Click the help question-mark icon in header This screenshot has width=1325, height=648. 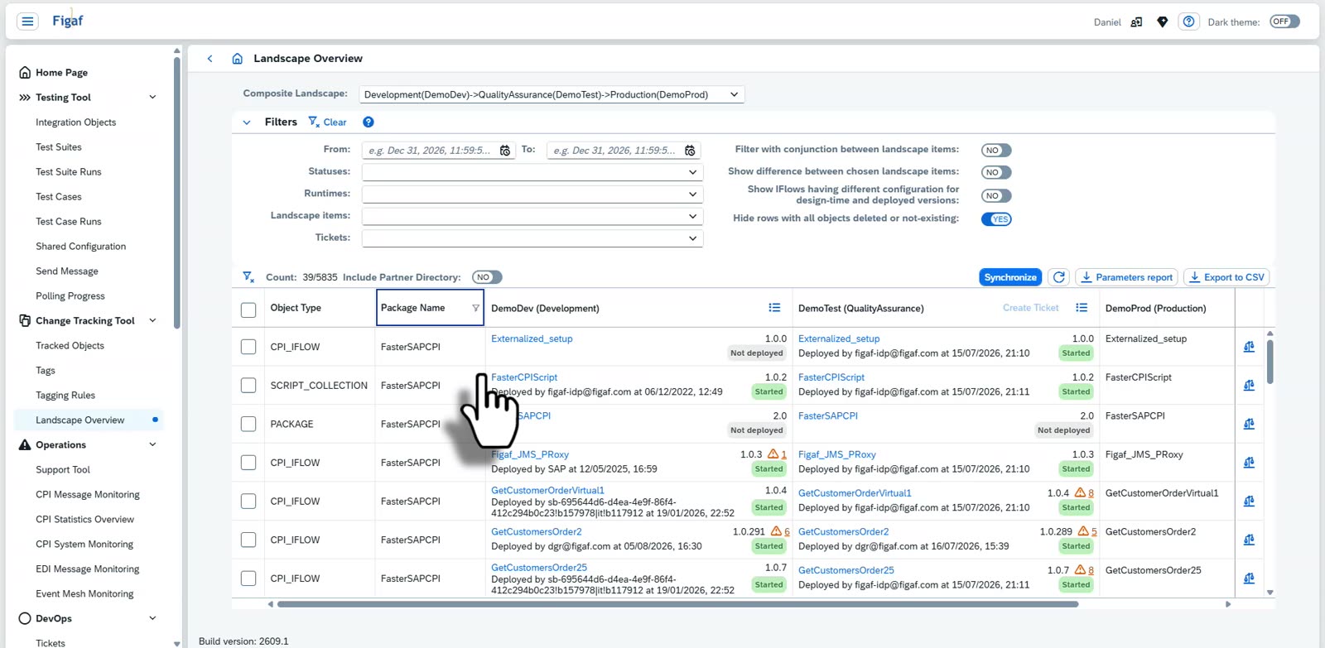point(1188,22)
